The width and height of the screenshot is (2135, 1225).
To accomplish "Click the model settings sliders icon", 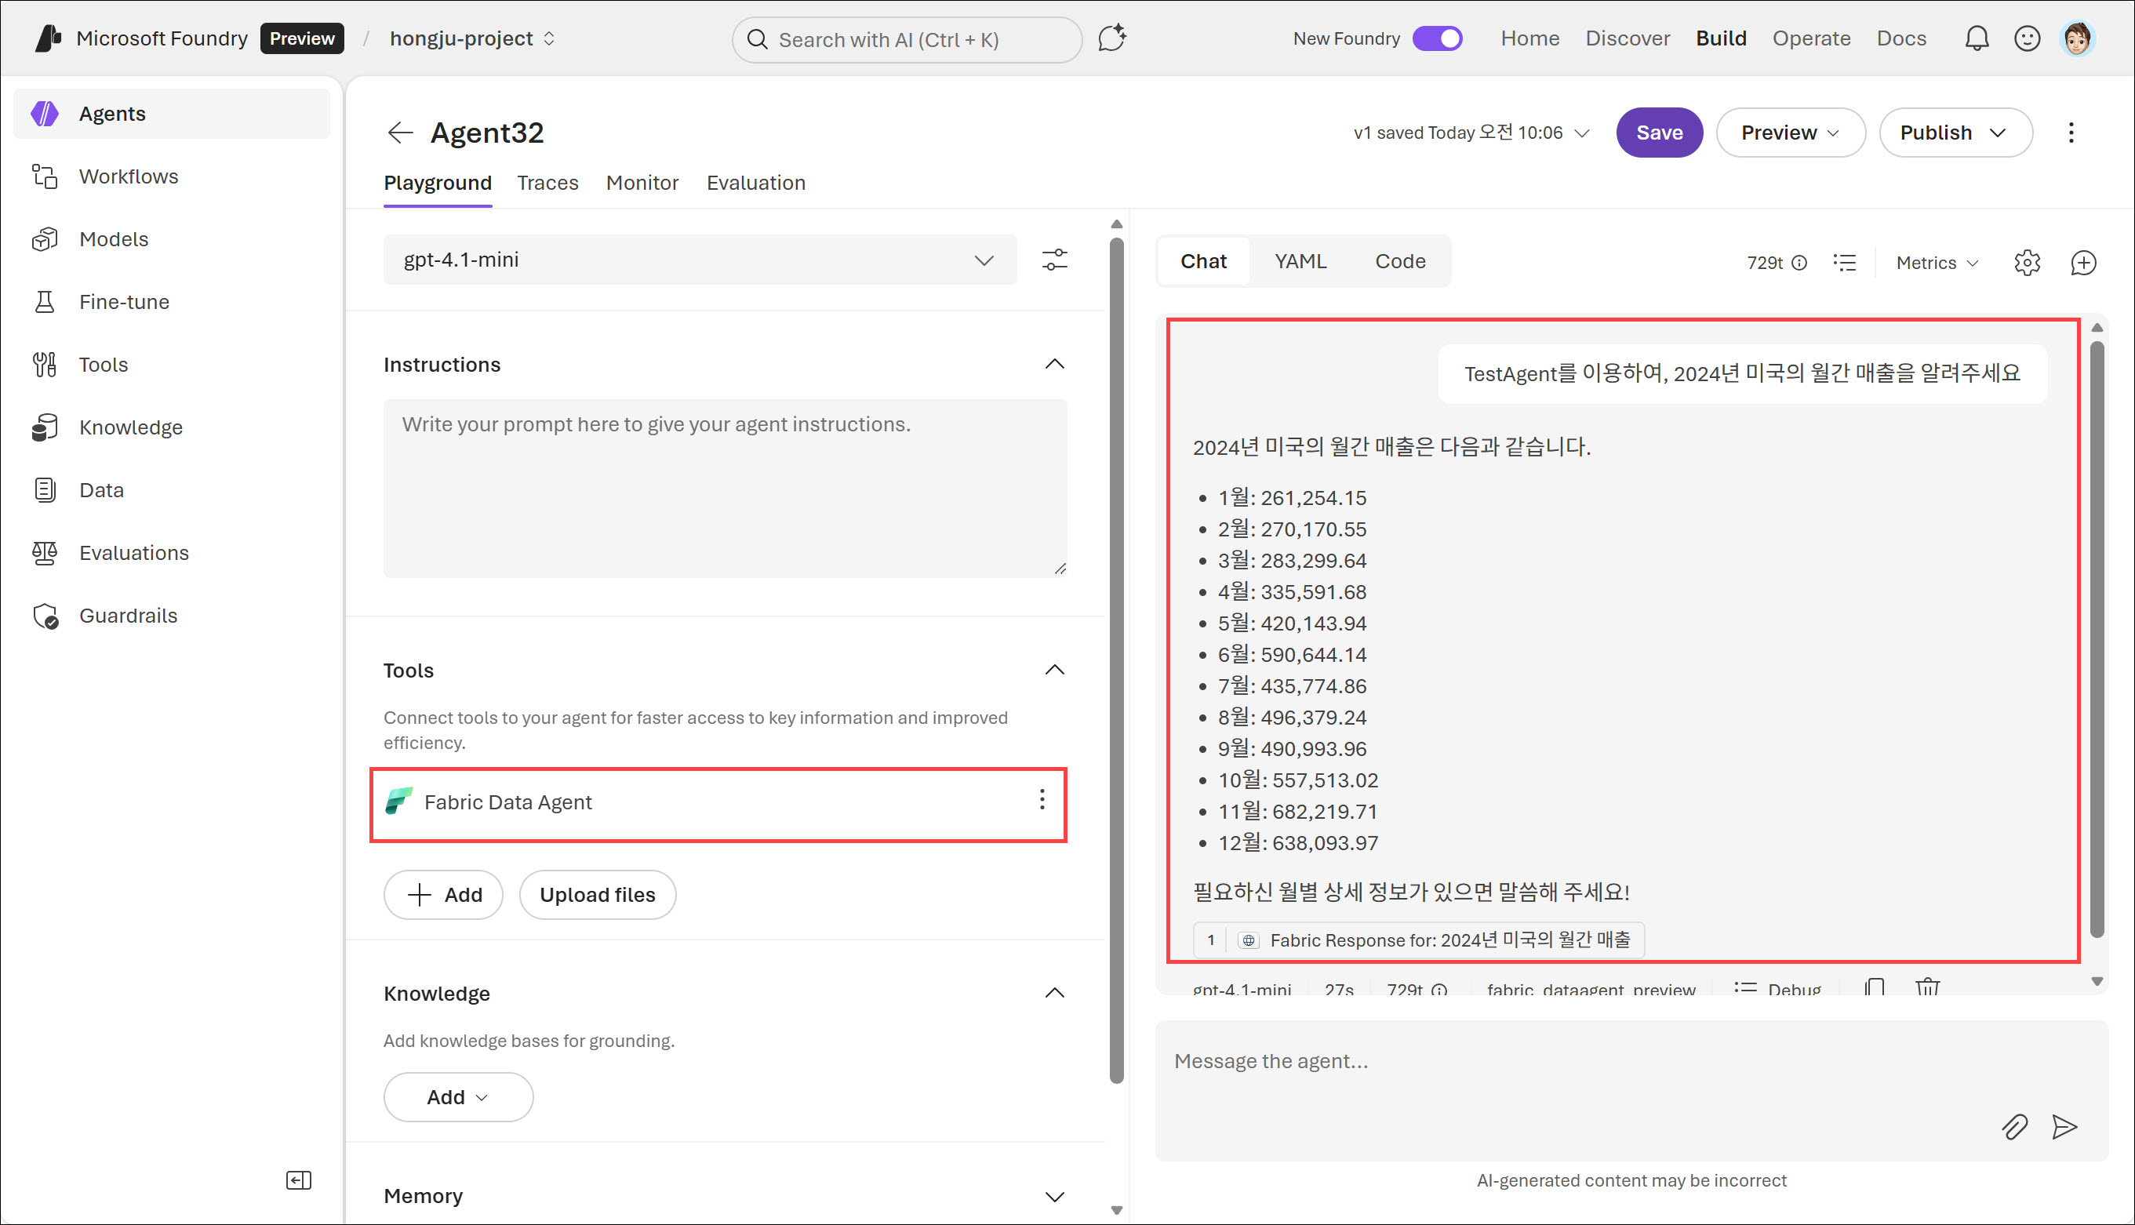I will point(1054,260).
